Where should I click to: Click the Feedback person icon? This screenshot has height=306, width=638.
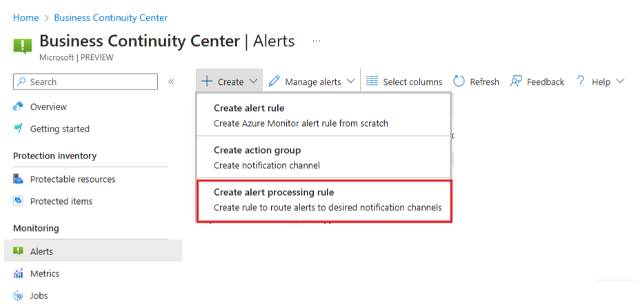515,81
